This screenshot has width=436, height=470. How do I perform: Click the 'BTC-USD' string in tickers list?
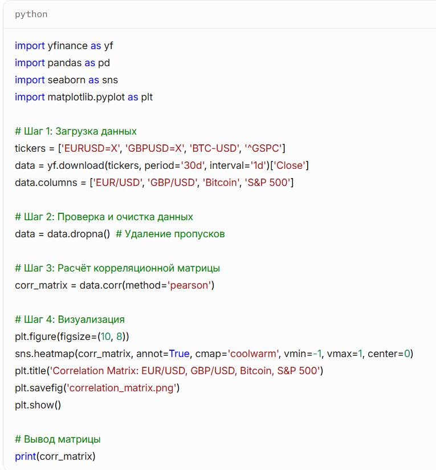tap(214, 148)
